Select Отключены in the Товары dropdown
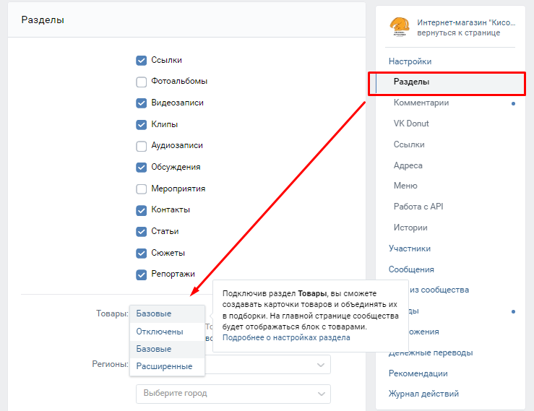534x411 pixels. pyautogui.click(x=160, y=332)
